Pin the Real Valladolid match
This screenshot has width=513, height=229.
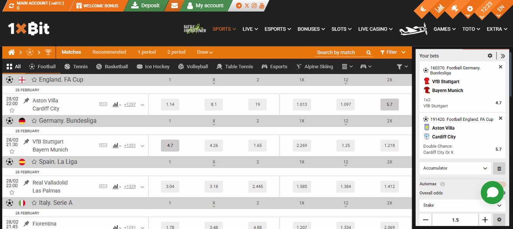[x=26, y=183]
